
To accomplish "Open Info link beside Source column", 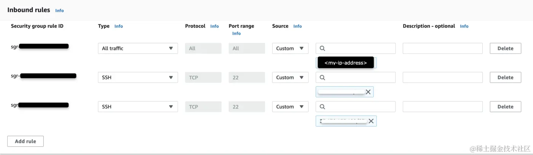I will click(297, 26).
